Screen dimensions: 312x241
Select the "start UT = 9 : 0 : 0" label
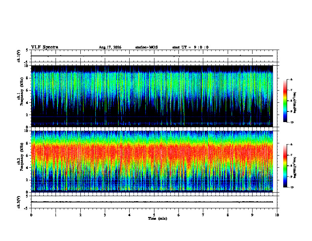[x=190, y=47]
